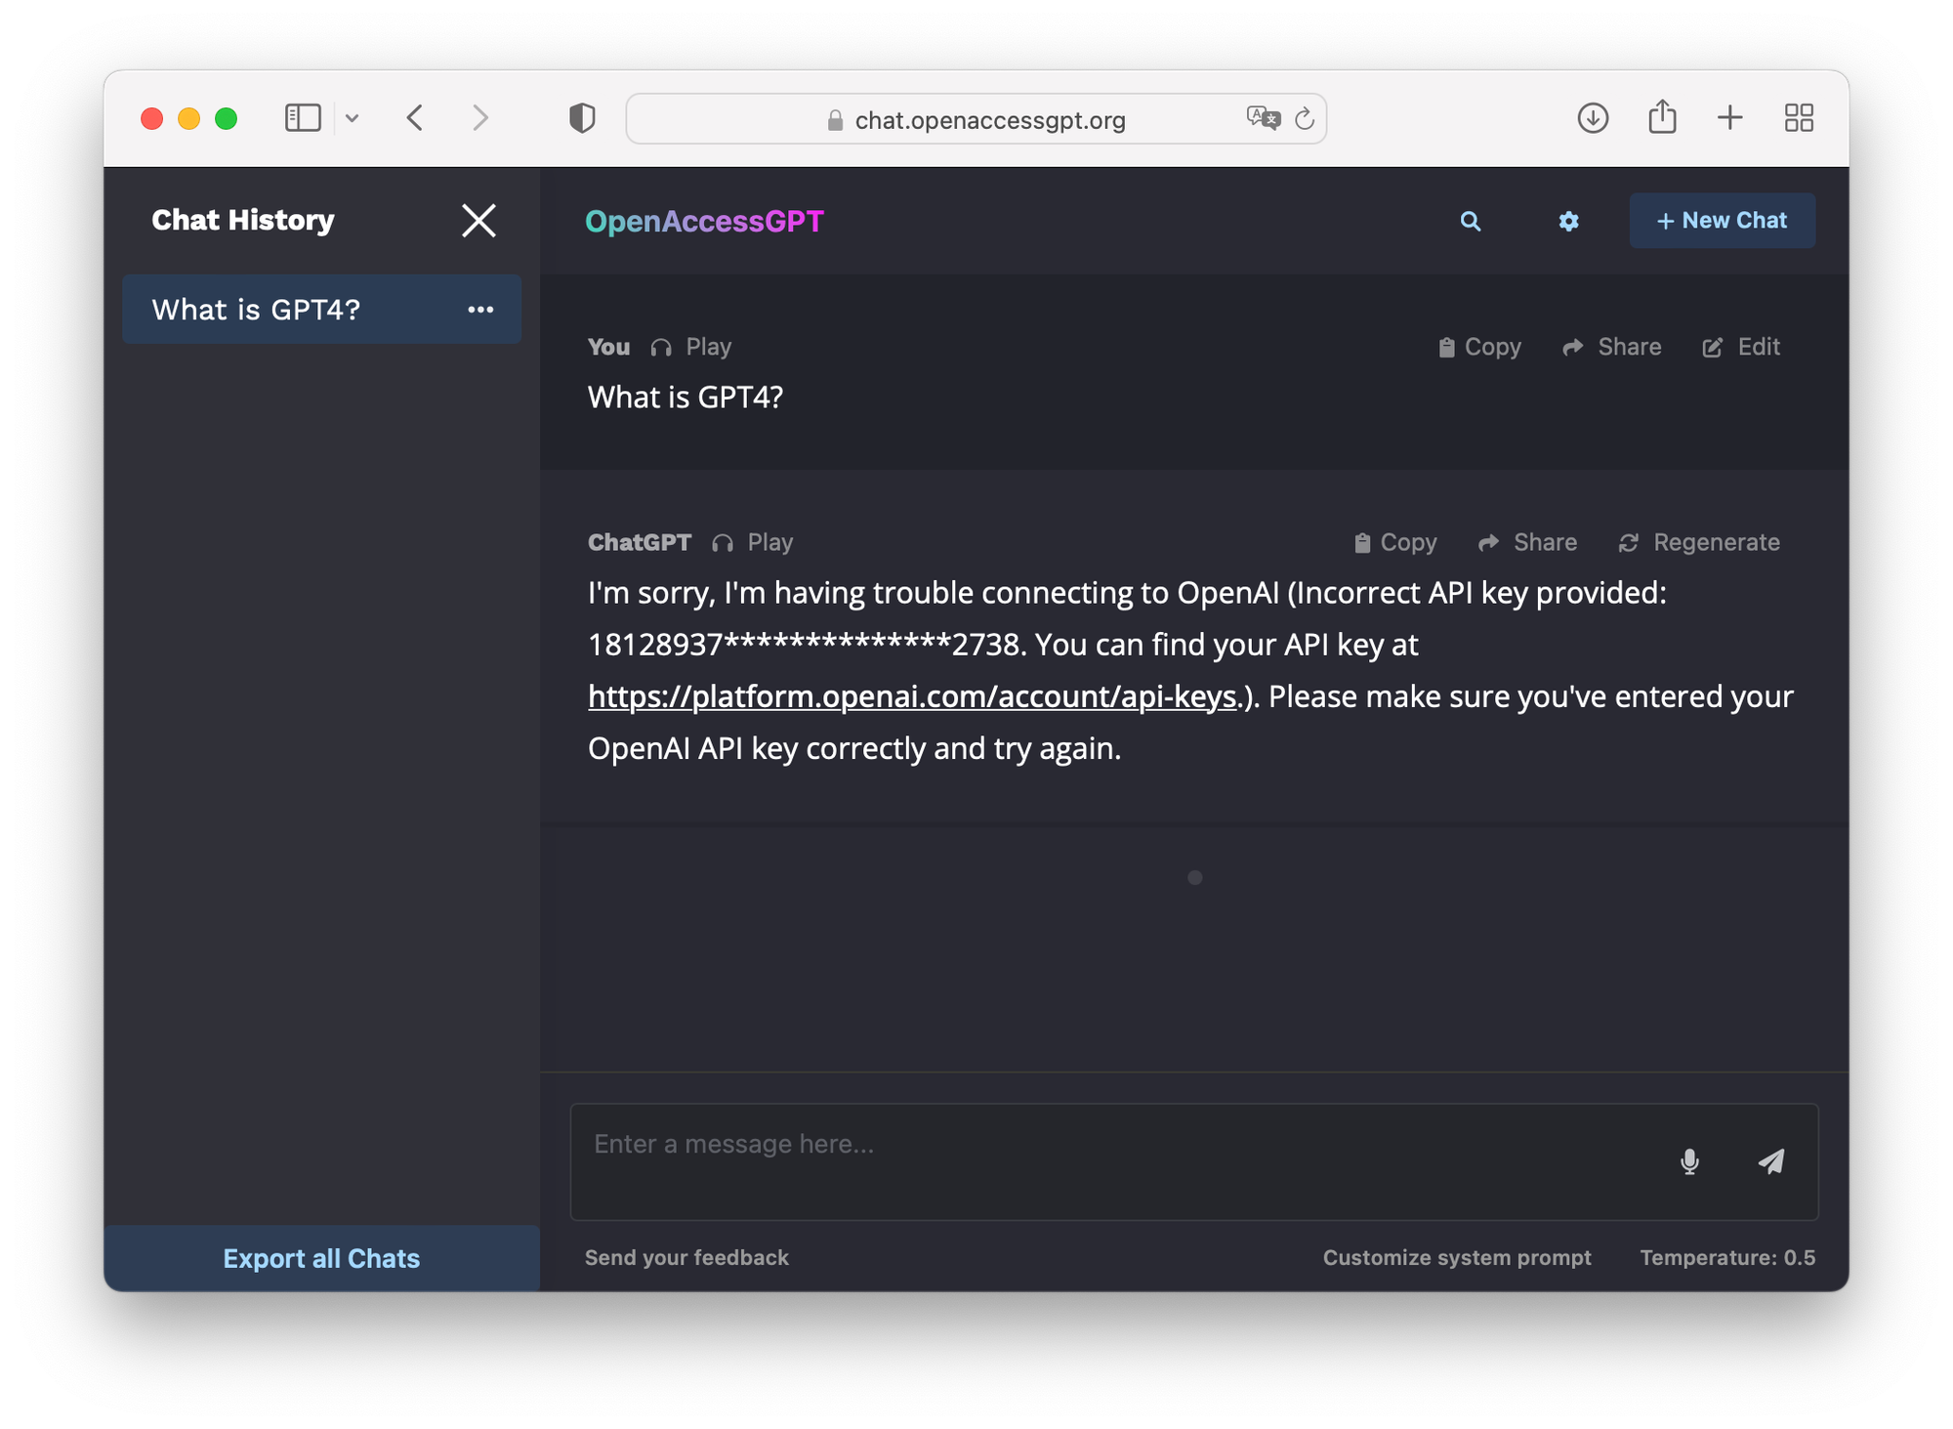Click Export all Chats
Image resolution: width=1953 pixels, height=1429 pixels.
321,1258
